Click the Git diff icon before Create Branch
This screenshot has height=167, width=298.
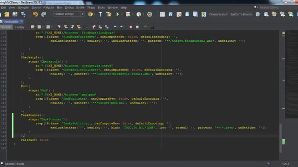204,14
